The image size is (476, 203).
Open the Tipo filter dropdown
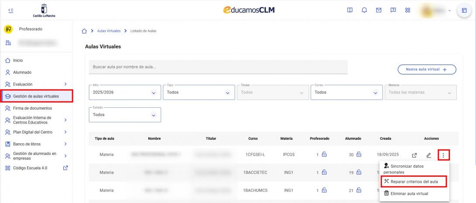pos(198,93)
